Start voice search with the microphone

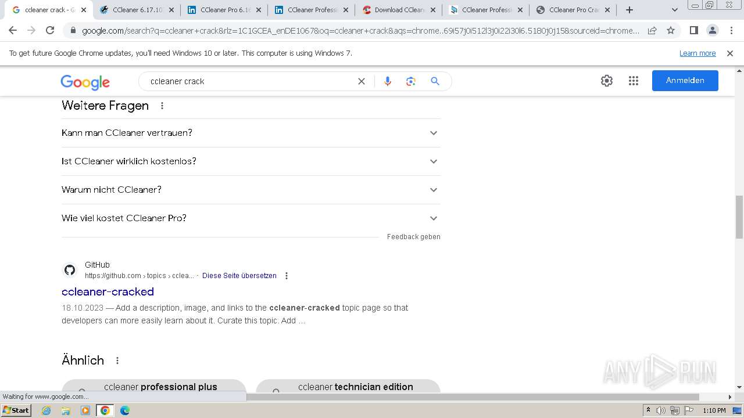[388, 81]
